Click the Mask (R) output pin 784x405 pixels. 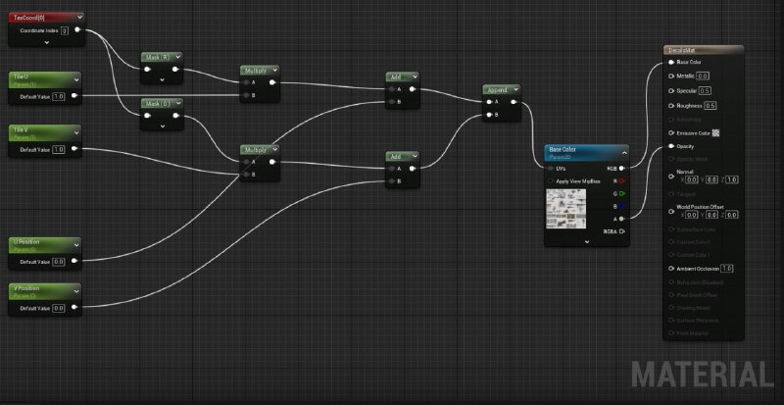175,69
